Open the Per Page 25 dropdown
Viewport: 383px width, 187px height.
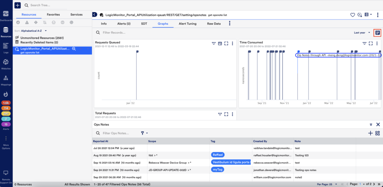[327, 184]
